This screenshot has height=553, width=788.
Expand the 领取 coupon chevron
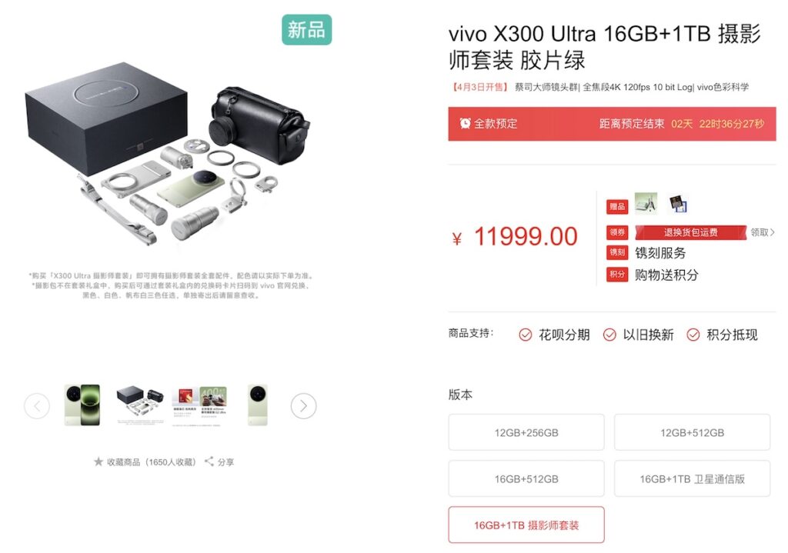(773, 232)
